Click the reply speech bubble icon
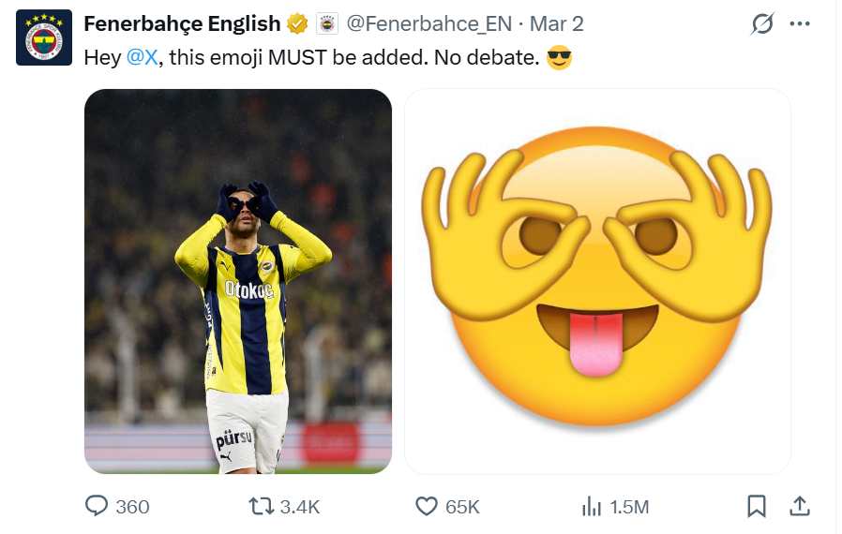The image size is (842, 534). click(97, 506)
